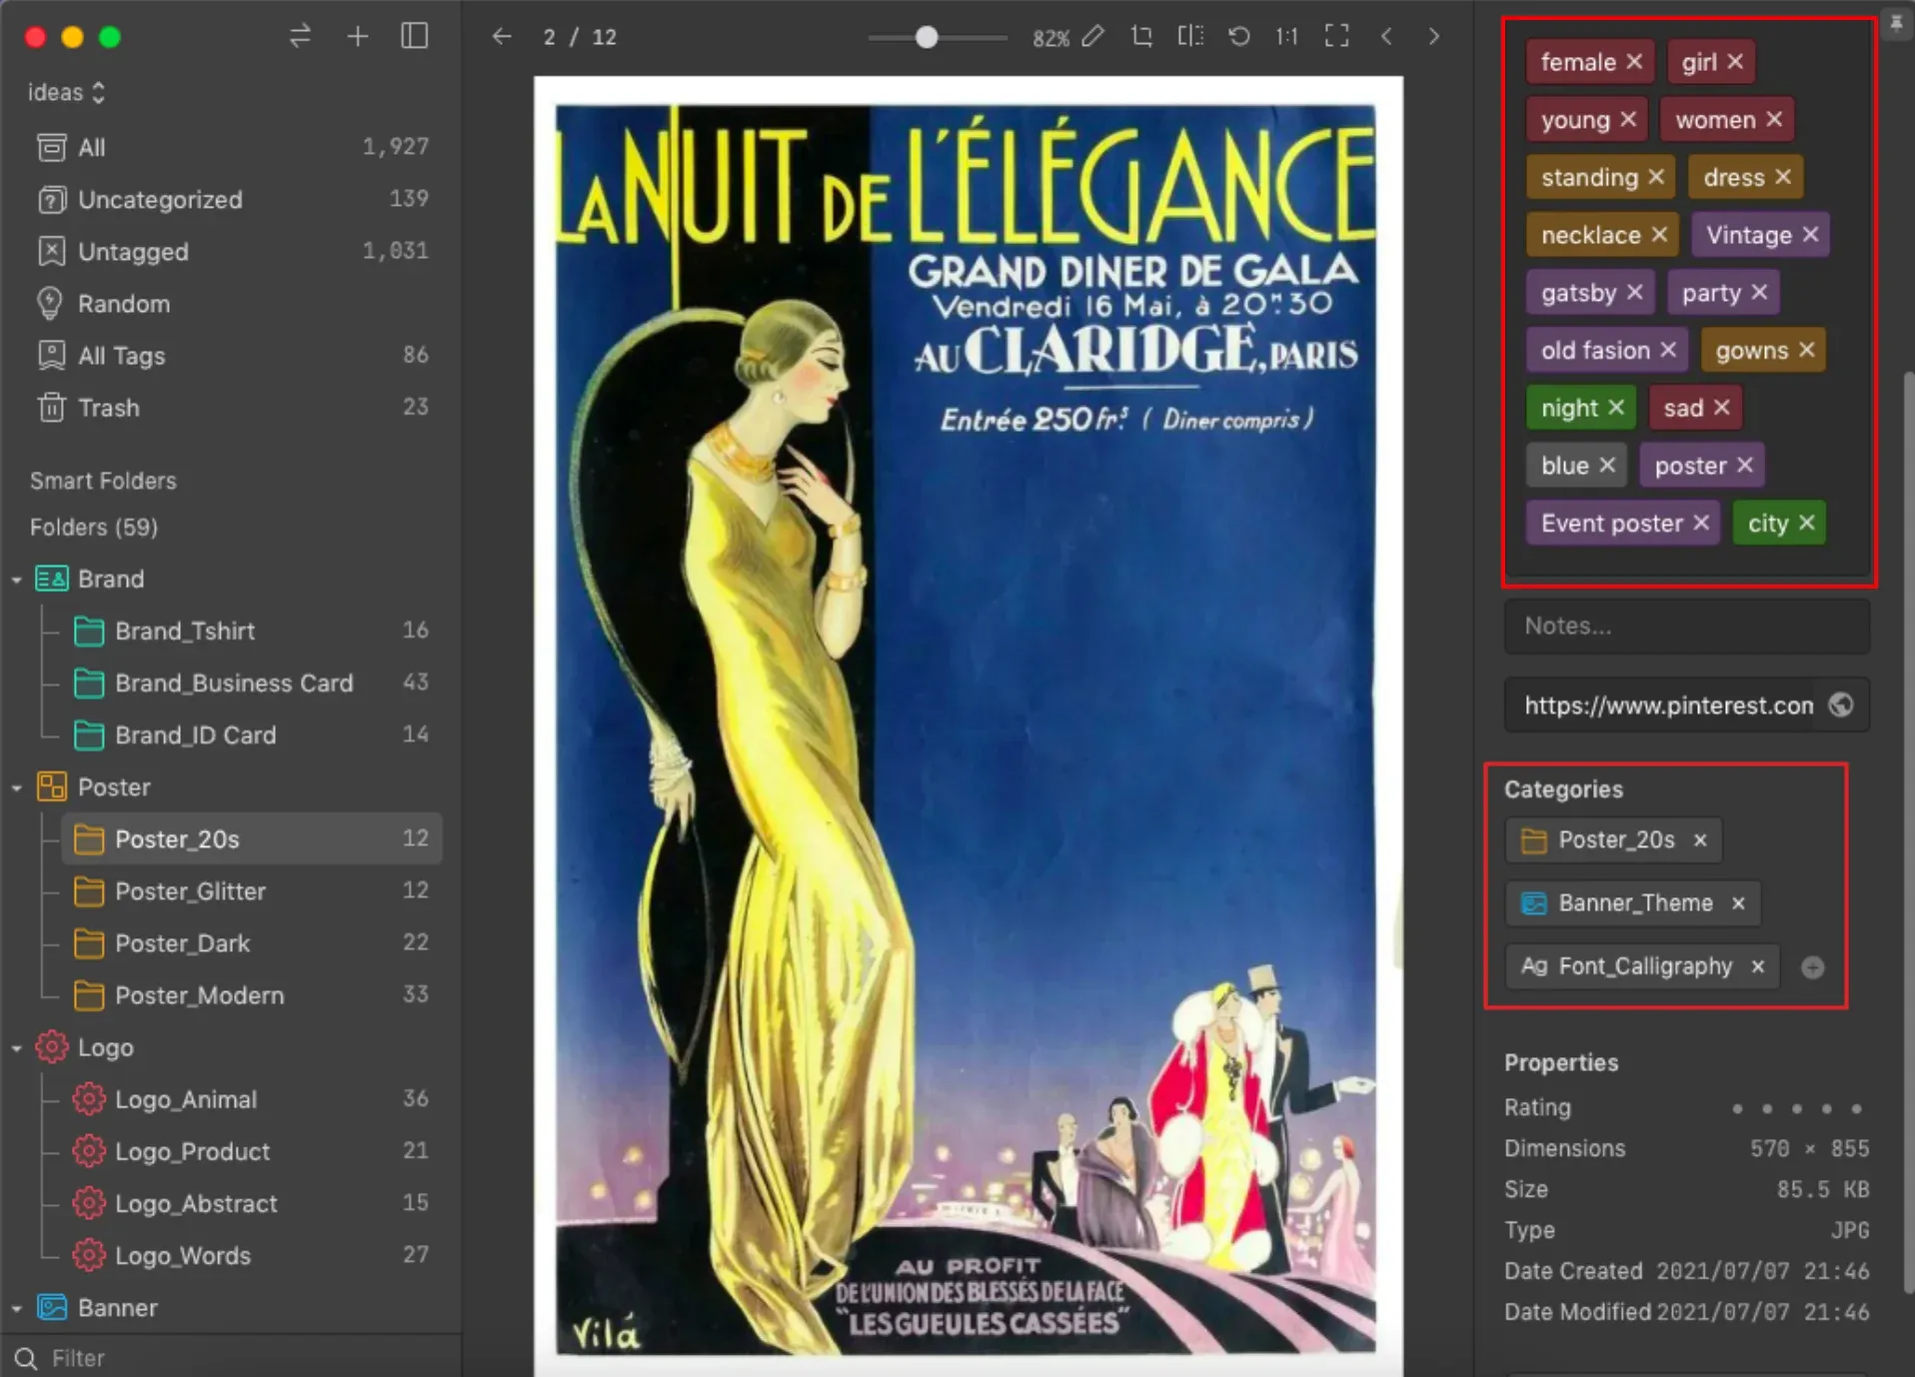Screen dimensions: 1915x1377
Task: Open Brand_ID Card folder
Action: tap(252, 734)
